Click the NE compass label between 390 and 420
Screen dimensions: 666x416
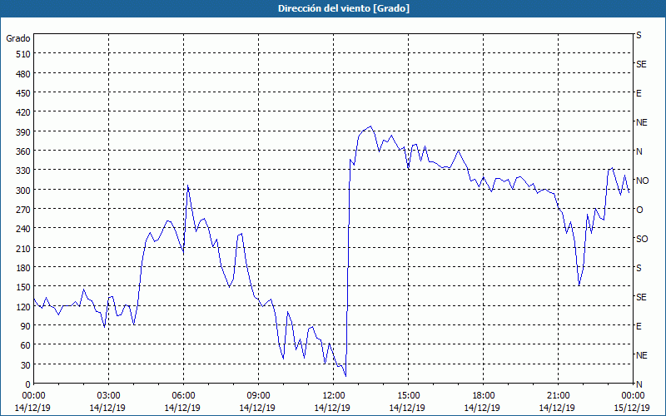641,122
